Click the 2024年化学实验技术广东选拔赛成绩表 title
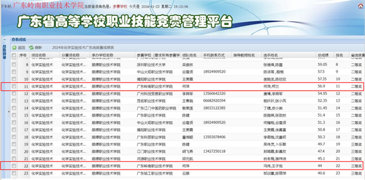This screenshot has height=180, width=365. (x=83, y=48)
